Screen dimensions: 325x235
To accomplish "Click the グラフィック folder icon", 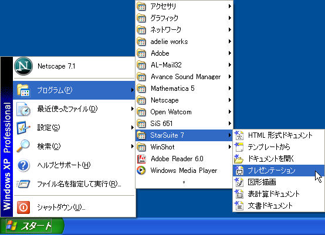I will [141, 18].
